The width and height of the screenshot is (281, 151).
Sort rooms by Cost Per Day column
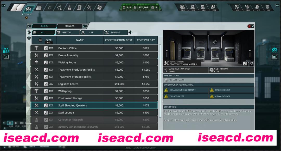(x=146, y=40)
